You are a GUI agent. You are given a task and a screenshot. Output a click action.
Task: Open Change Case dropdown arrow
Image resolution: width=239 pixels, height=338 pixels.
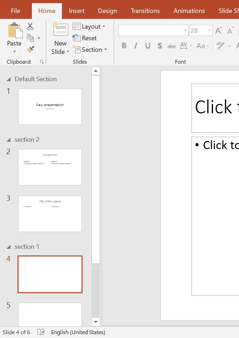208,46
